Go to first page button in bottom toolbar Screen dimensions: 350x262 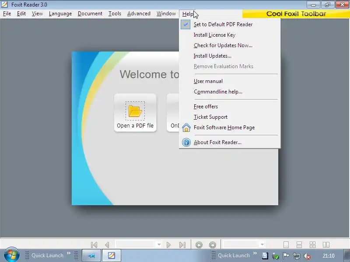(x=94, y=245)
